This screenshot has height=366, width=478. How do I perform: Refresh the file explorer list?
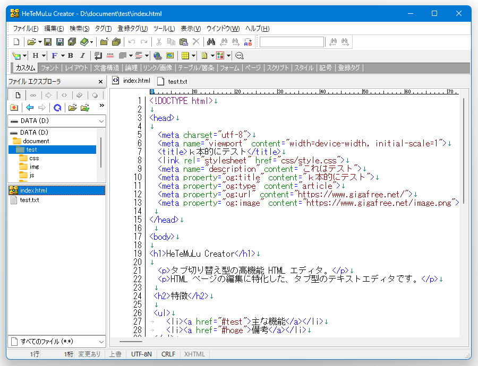(x=57, y=107)
